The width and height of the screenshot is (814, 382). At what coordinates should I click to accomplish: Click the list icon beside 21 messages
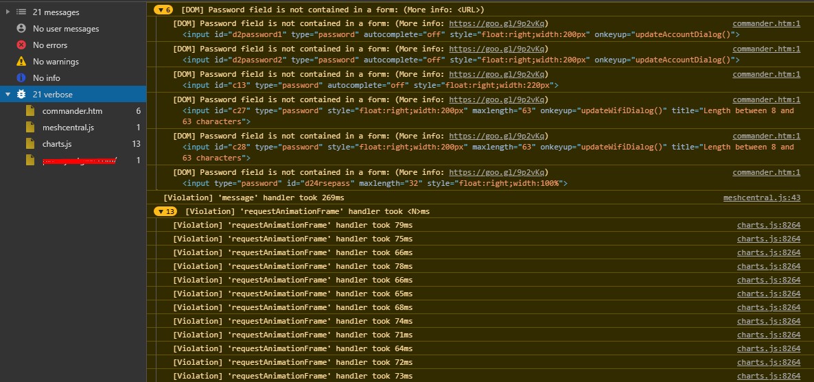(21, 12)
